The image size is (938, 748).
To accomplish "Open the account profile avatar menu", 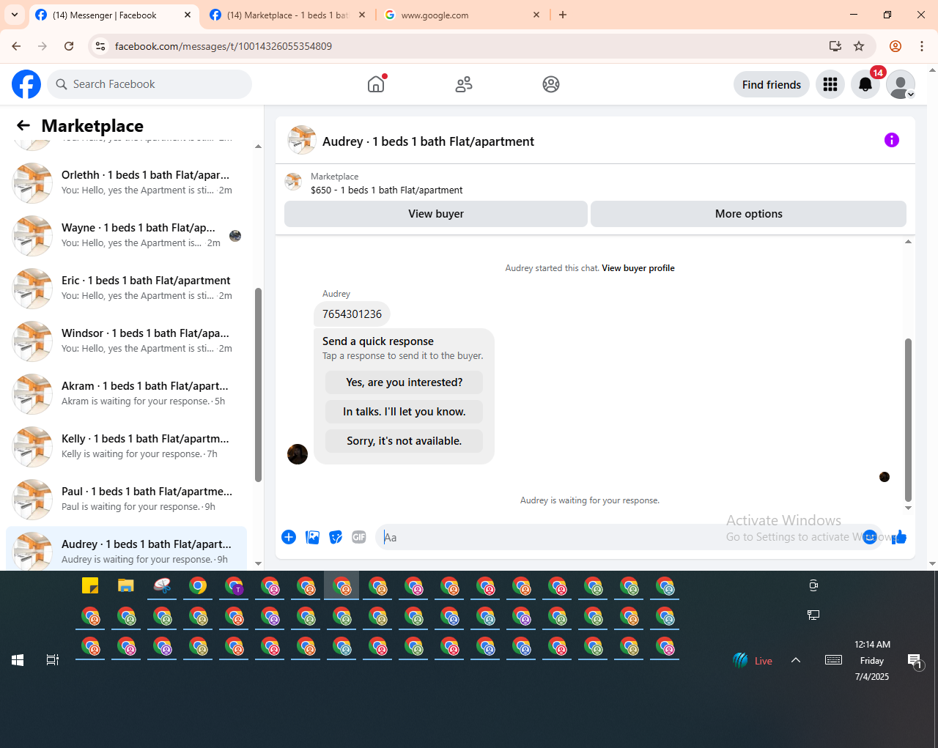I will [x=901, y=84].
